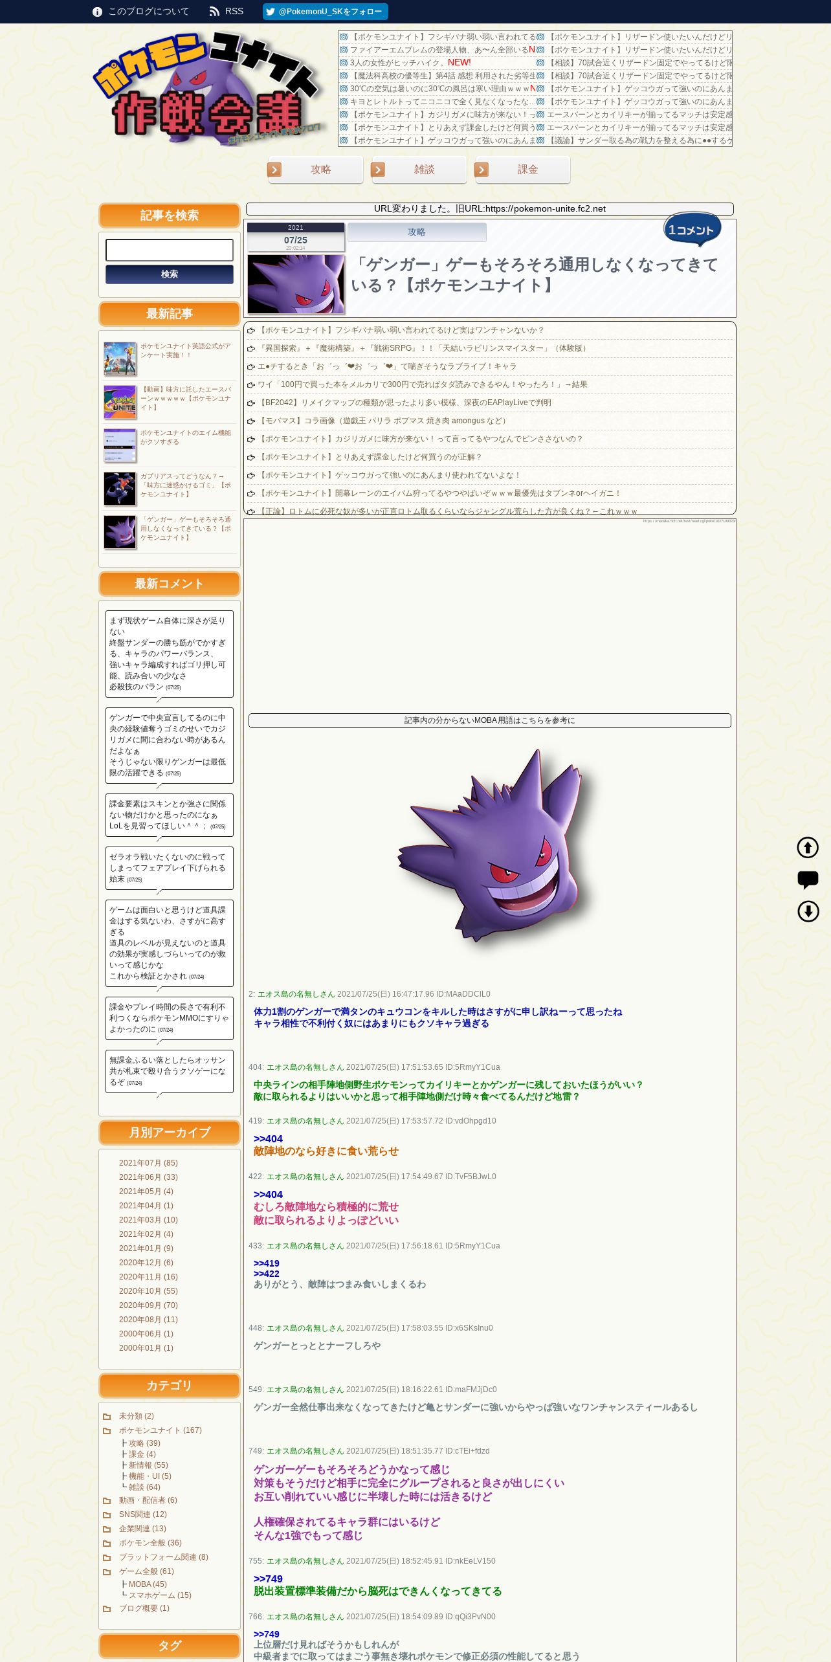
Task: Open the MOBA用語はこちらを参考に link box
Action: click(490, 720)
